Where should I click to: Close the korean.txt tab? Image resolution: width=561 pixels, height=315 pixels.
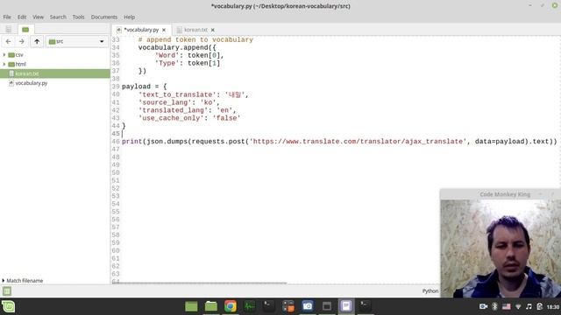point(213,30)
